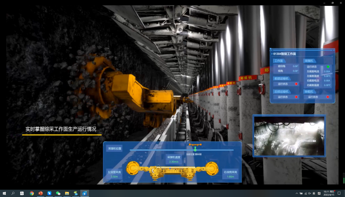Click the 转载机 red status indicator
This screenshot has height=197, width=345.
327,97
